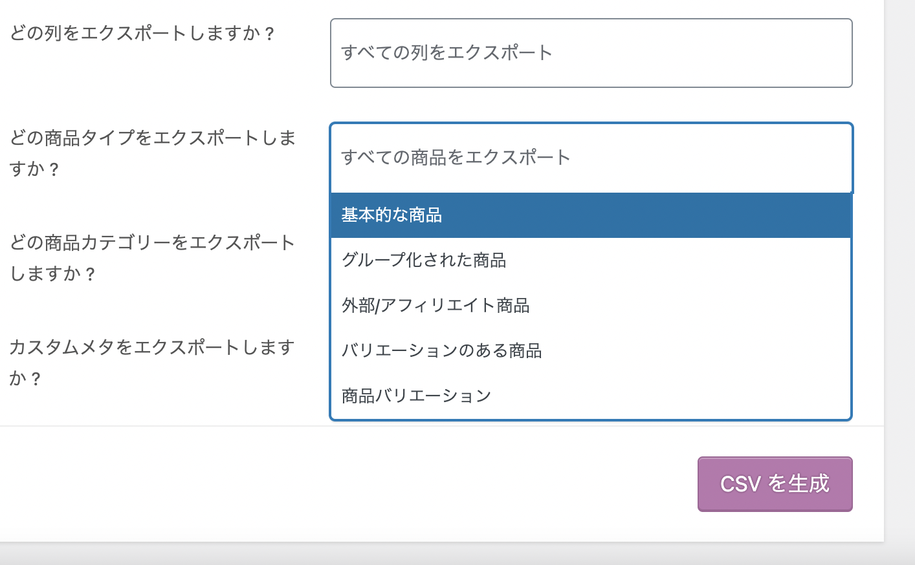The height and width of the screenshot is (565, 915).
Task: Click the すべての商品をエクスポート search field
Action: coord(456,158)
